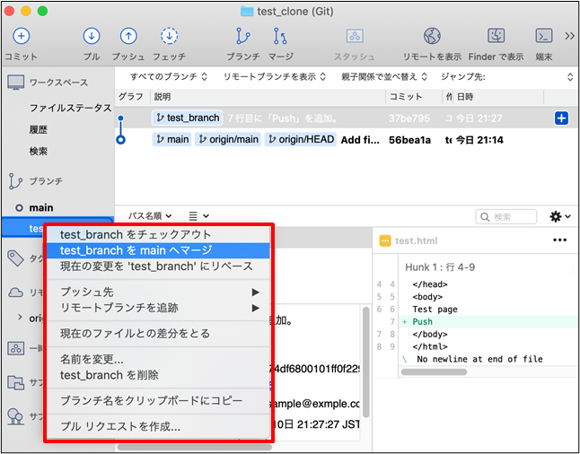The width and height of the screenshot is (580, 454).
Task: Open the すべてのブランチ dropdown
Action: click(169, 77)
